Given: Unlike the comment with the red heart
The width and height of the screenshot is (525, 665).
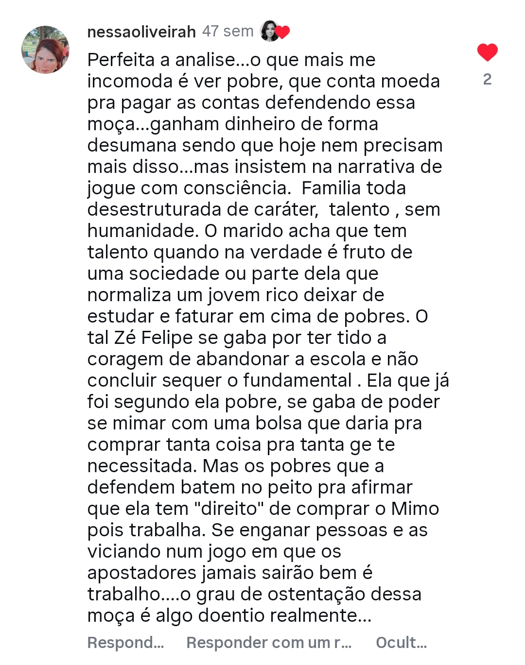Looking at the screenshot, I should [x=487, y=52].
